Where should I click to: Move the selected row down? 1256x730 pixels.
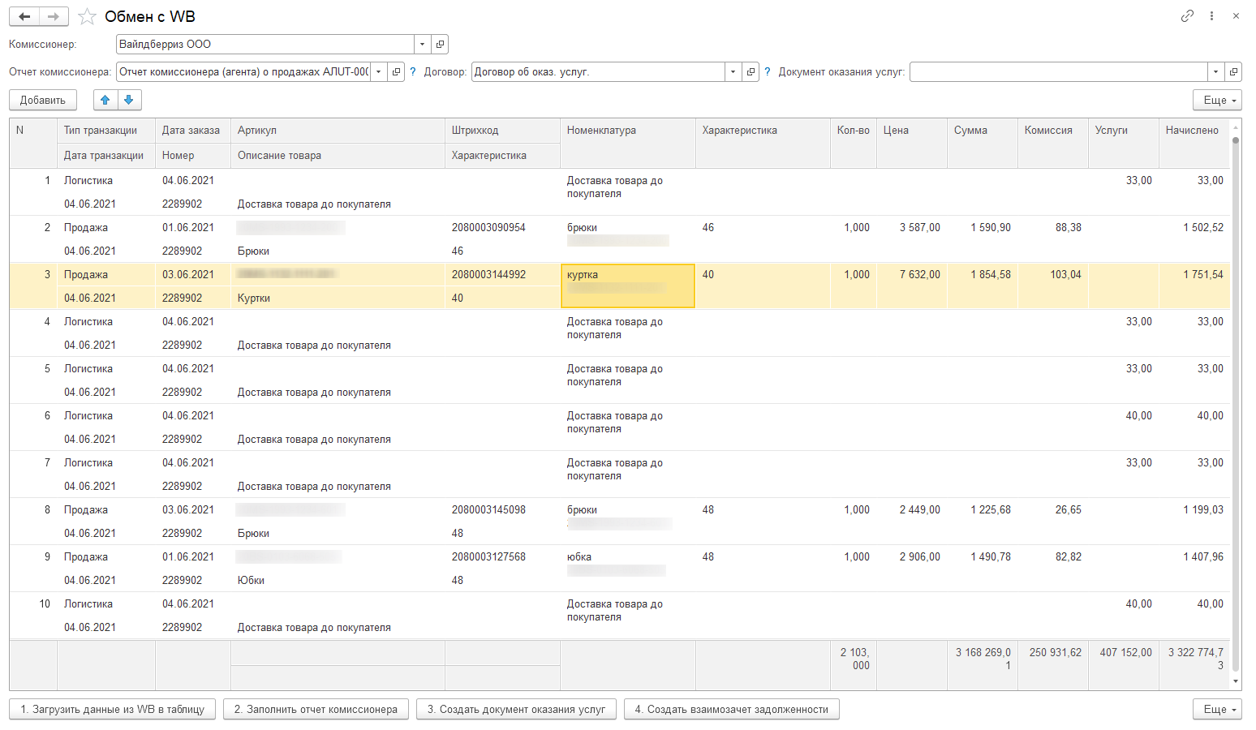pos(130,100)
